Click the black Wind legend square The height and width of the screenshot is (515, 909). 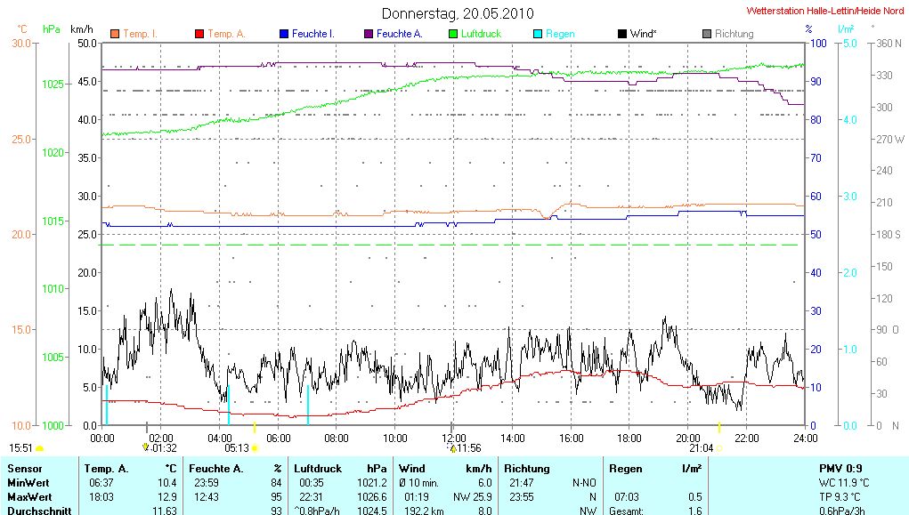(x=621, y=34)
